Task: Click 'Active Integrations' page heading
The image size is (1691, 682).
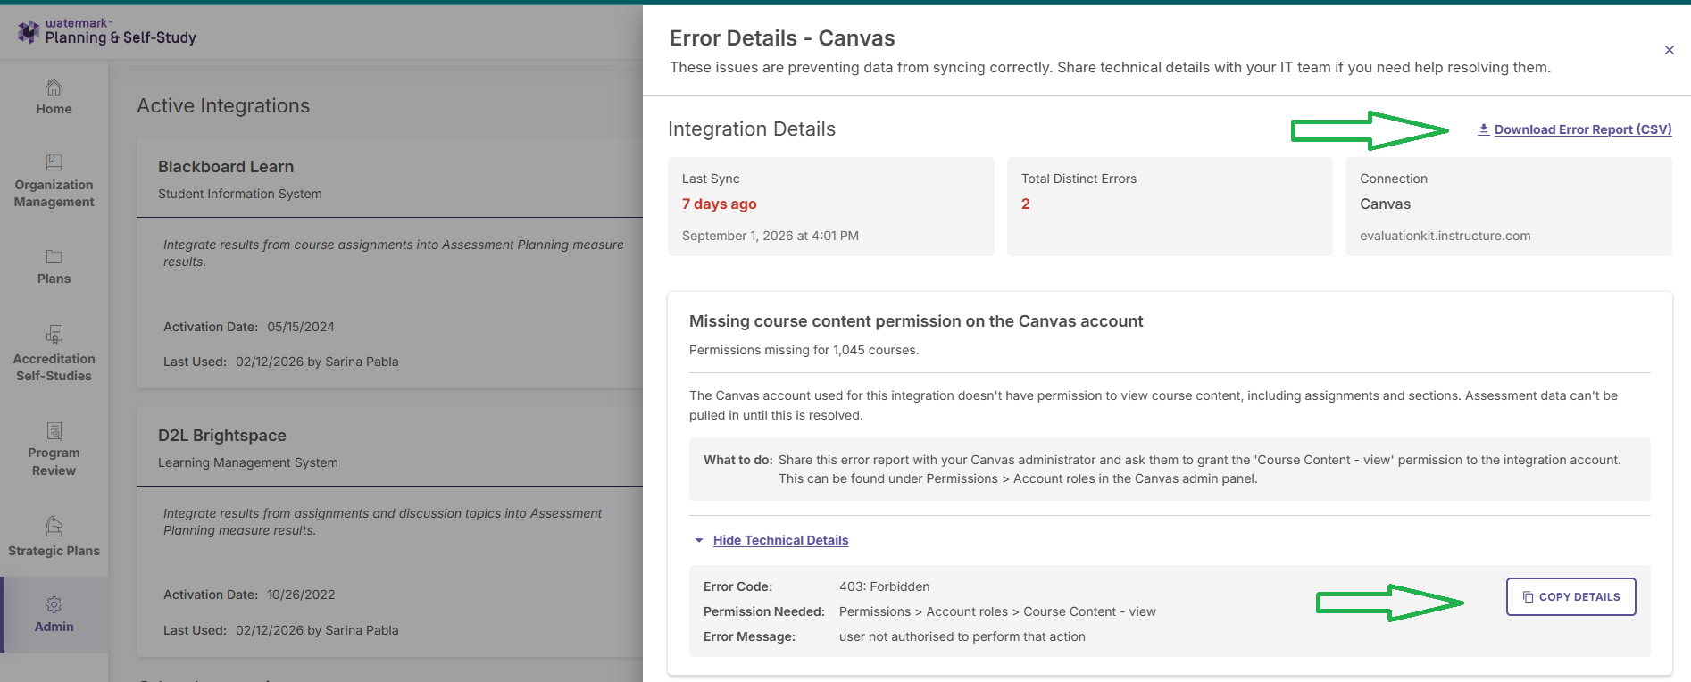Action: pyautogui.click(x=223, y=105)
